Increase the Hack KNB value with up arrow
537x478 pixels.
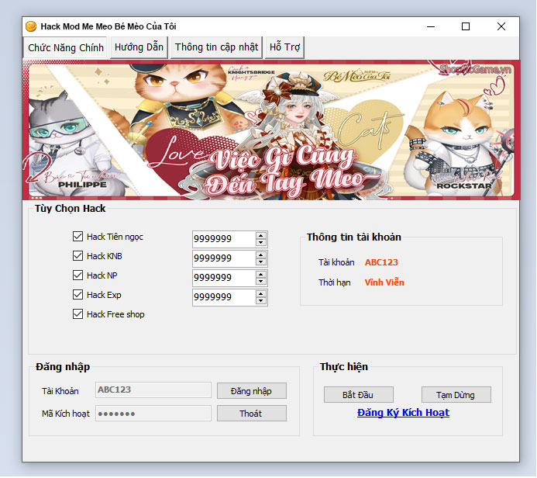pos(261,255)
